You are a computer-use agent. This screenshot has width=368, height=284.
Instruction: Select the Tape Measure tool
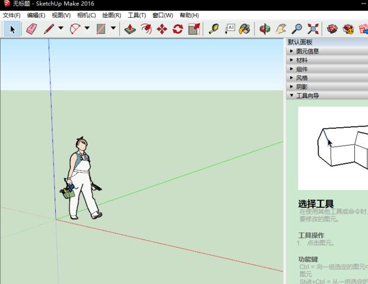coord(213,29)
